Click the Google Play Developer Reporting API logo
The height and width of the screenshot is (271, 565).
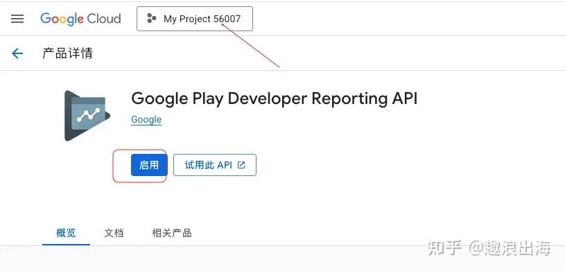pyautogui.click(x=87, y=116)
